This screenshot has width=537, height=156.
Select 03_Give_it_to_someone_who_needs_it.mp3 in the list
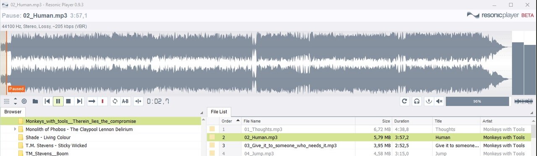290,146
